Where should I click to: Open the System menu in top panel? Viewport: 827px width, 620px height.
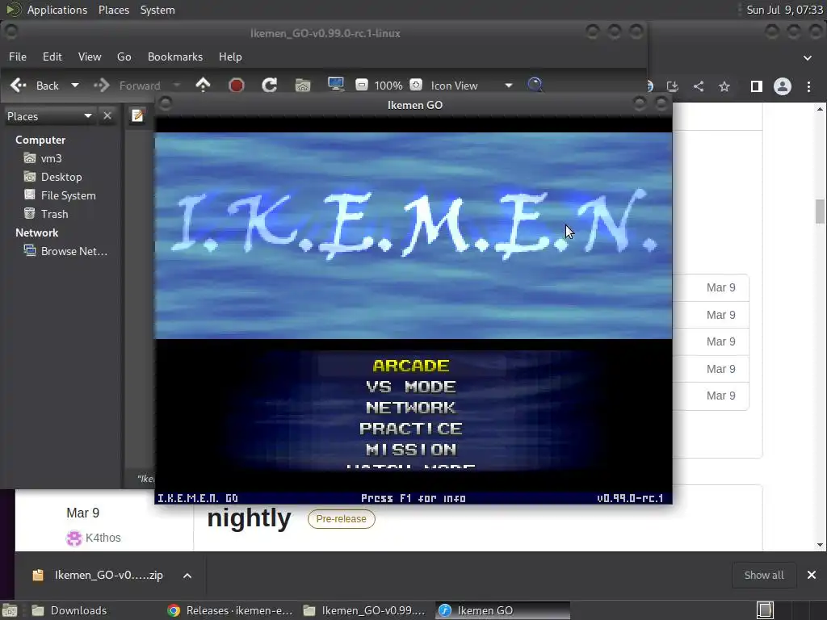pyautogui.click(x=157, y=10)
